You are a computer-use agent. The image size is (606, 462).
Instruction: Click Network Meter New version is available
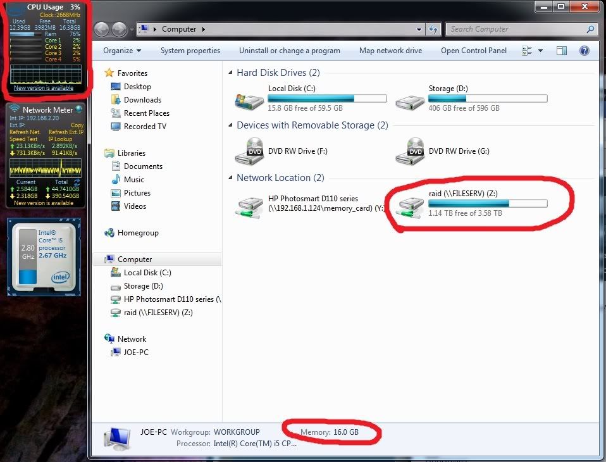43,203
